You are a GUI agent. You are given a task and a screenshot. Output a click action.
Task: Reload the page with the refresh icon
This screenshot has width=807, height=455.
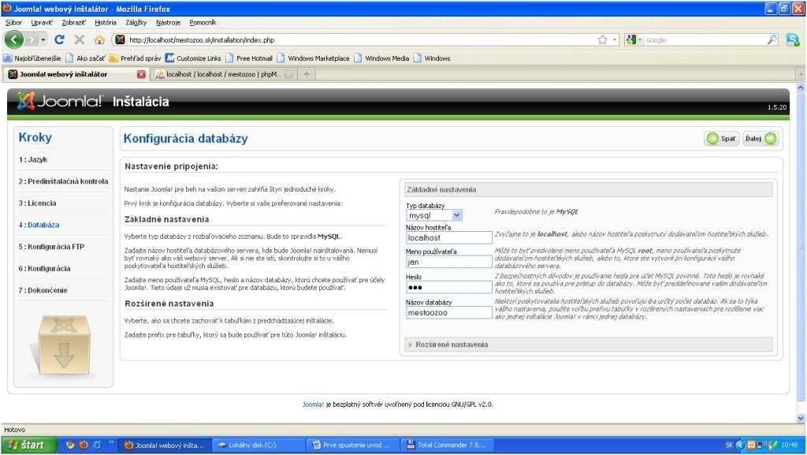point(60,39)
